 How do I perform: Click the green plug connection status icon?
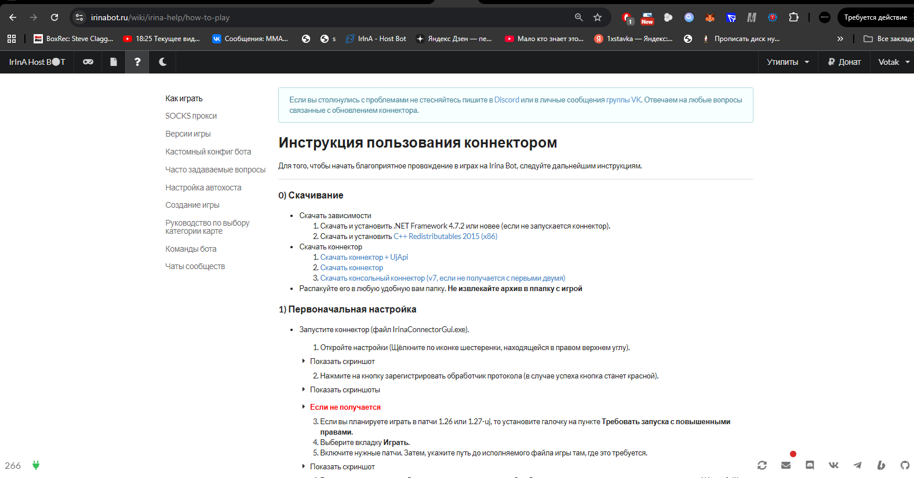[x=36, y=465]
